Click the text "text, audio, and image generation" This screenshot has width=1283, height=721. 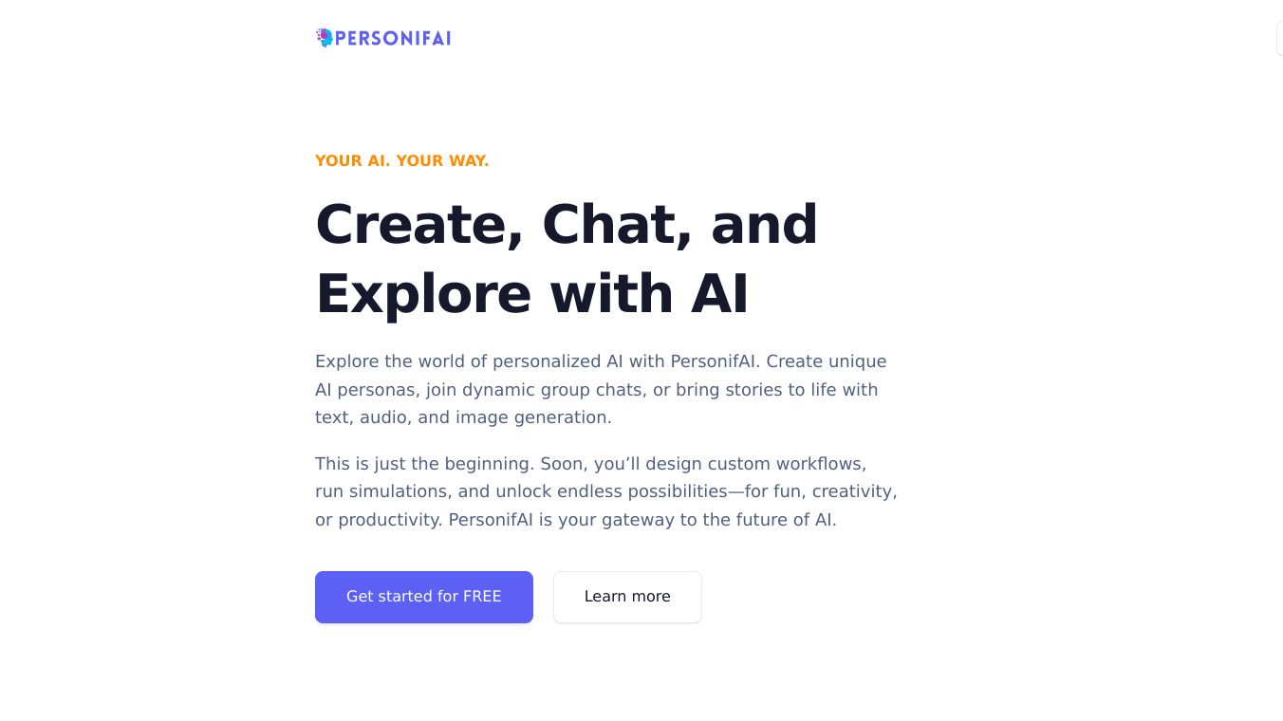point(463,417)
